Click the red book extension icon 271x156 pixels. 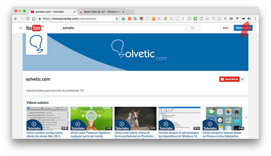click(141, 18)
